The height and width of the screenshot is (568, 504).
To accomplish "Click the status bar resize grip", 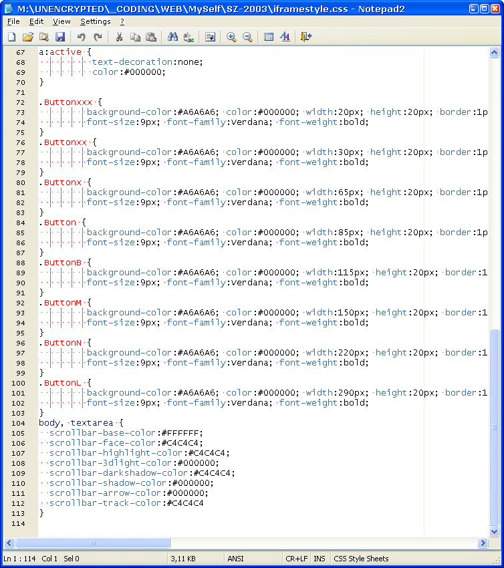I will point(497,560).
